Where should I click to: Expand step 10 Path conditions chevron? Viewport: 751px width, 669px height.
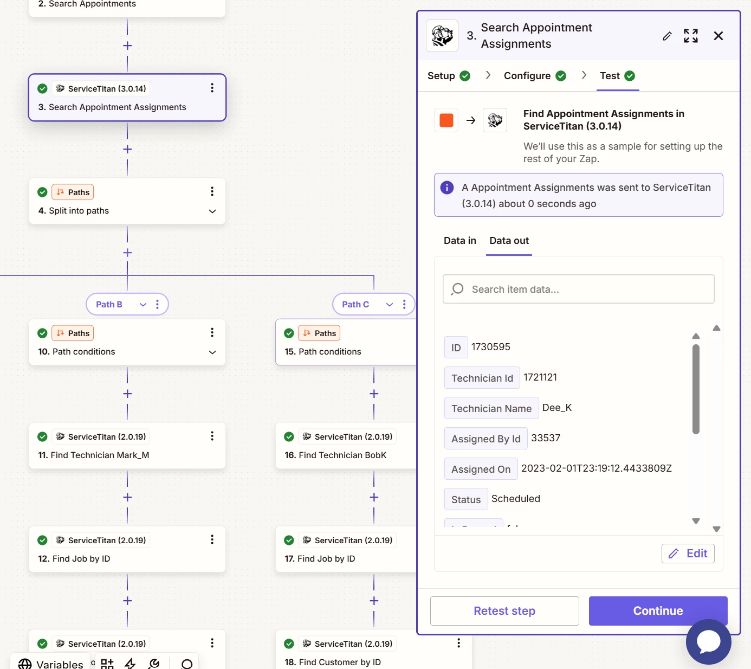click(x=212, y=352)
